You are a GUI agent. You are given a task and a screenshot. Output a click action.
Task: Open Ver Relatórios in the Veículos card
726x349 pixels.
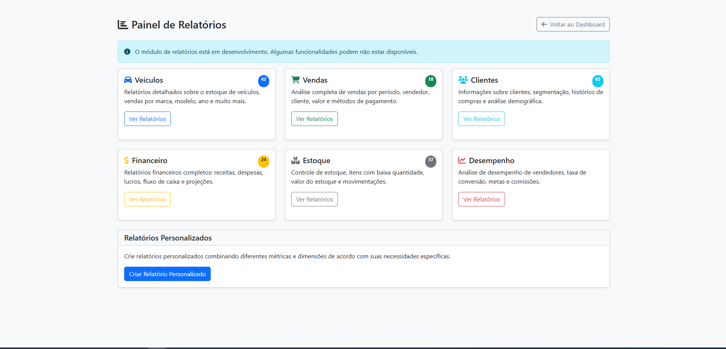tap(147, 119)
